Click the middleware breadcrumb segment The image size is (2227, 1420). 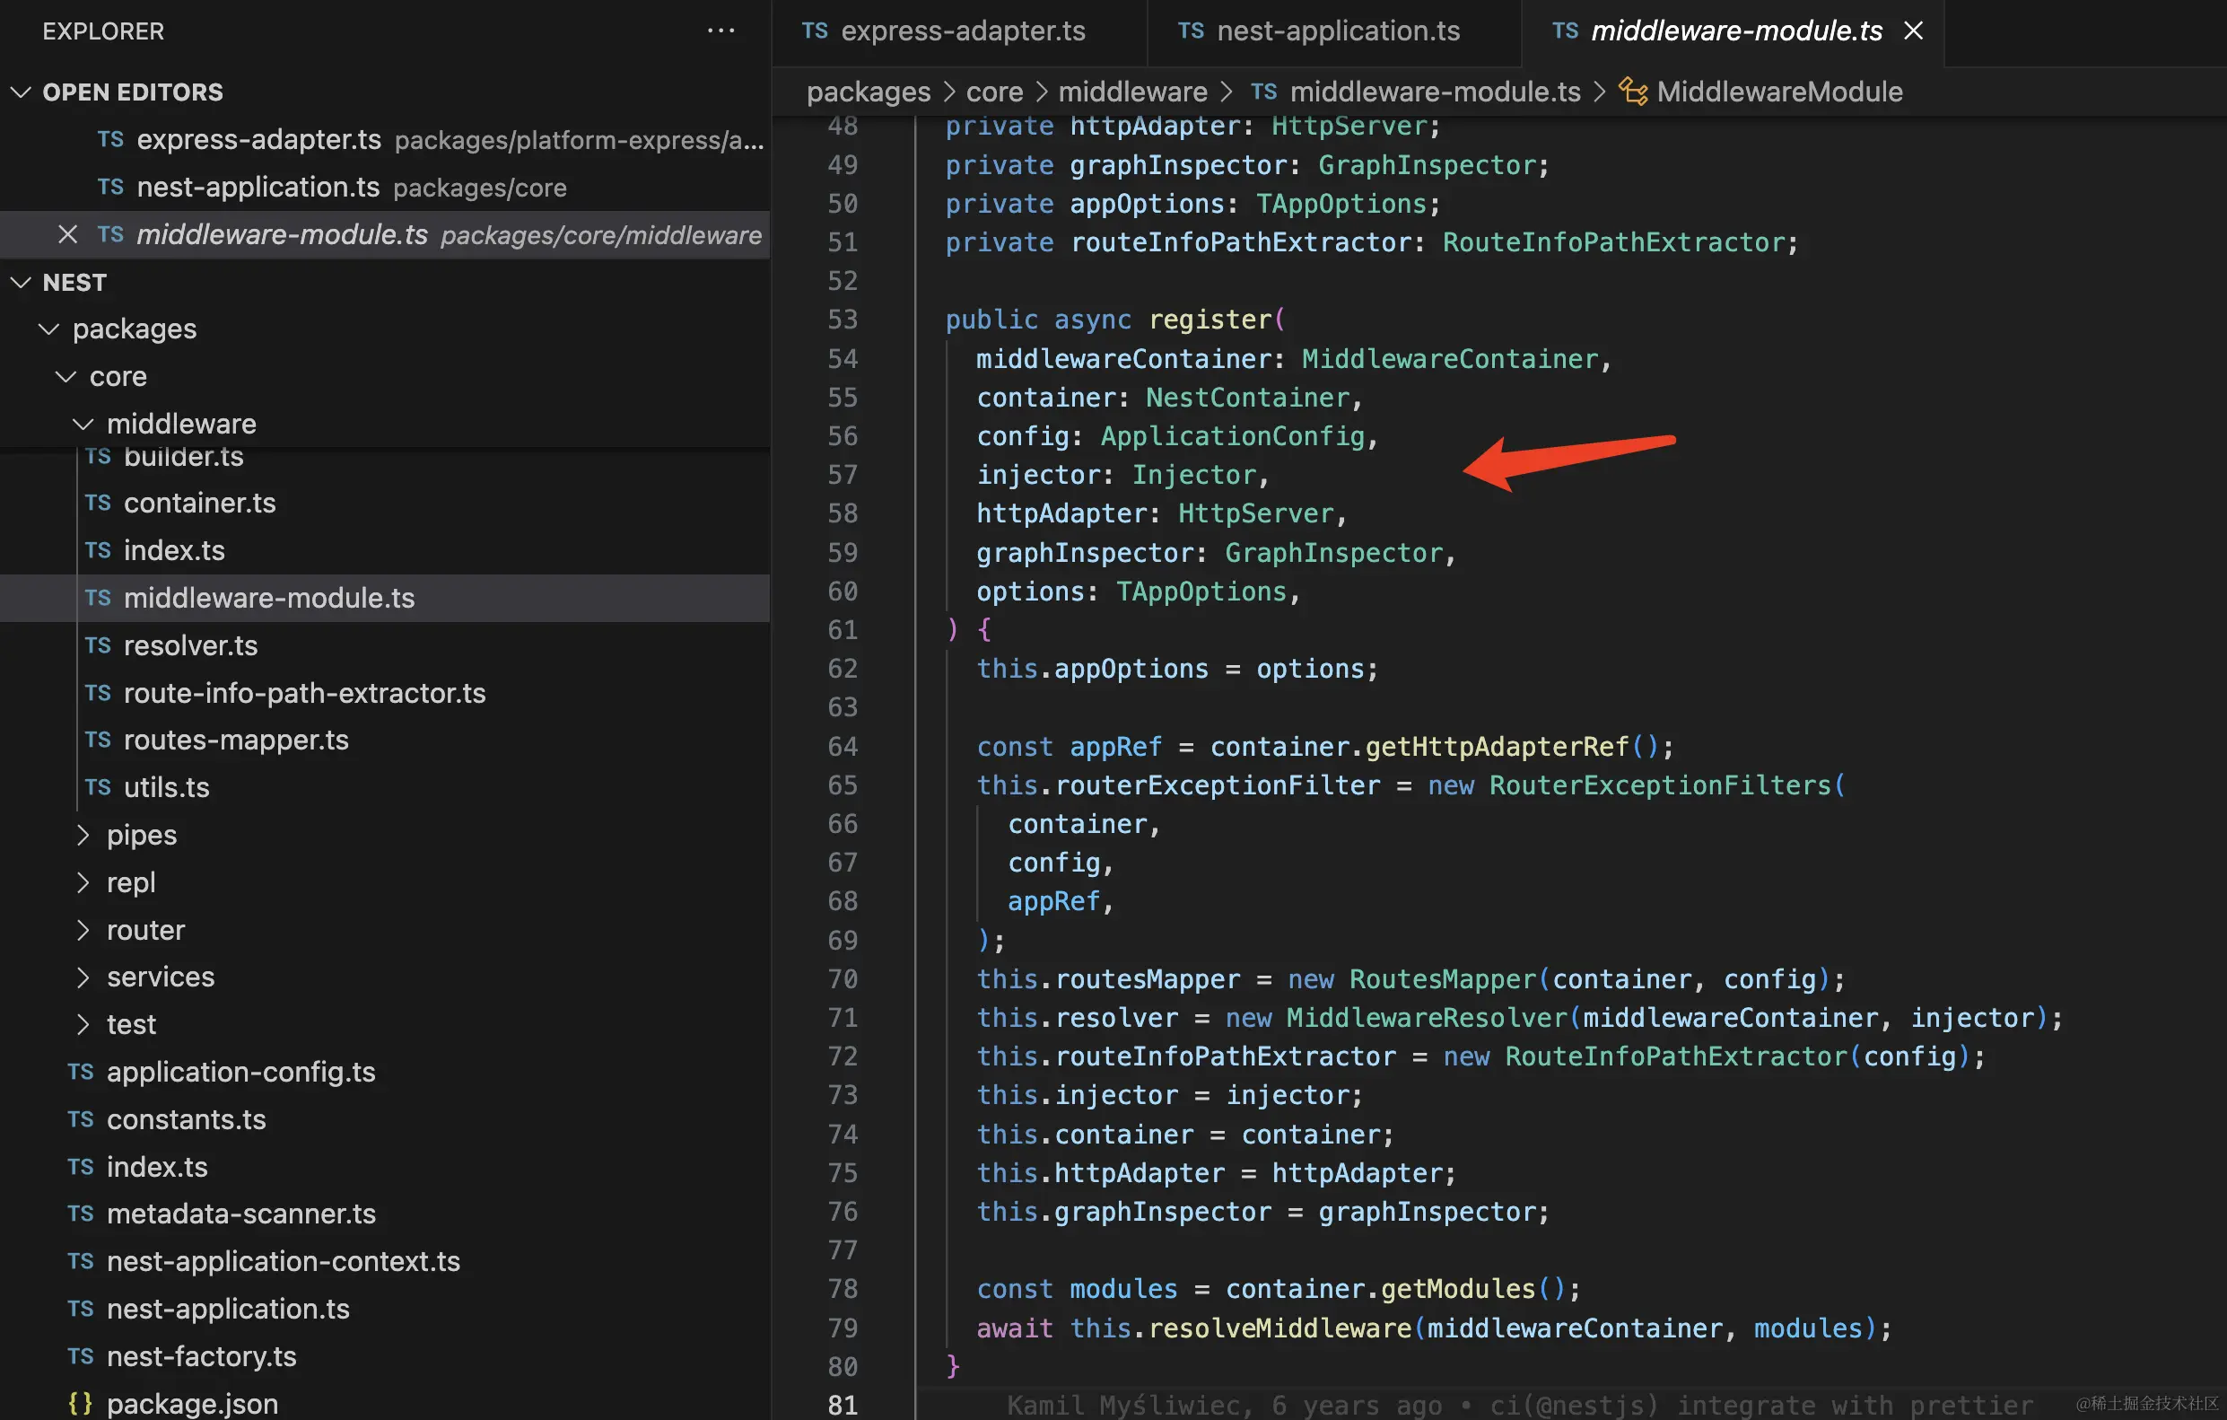point(1133,92)
